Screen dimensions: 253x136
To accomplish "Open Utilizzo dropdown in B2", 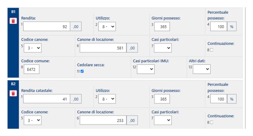I will click(107, 99).
